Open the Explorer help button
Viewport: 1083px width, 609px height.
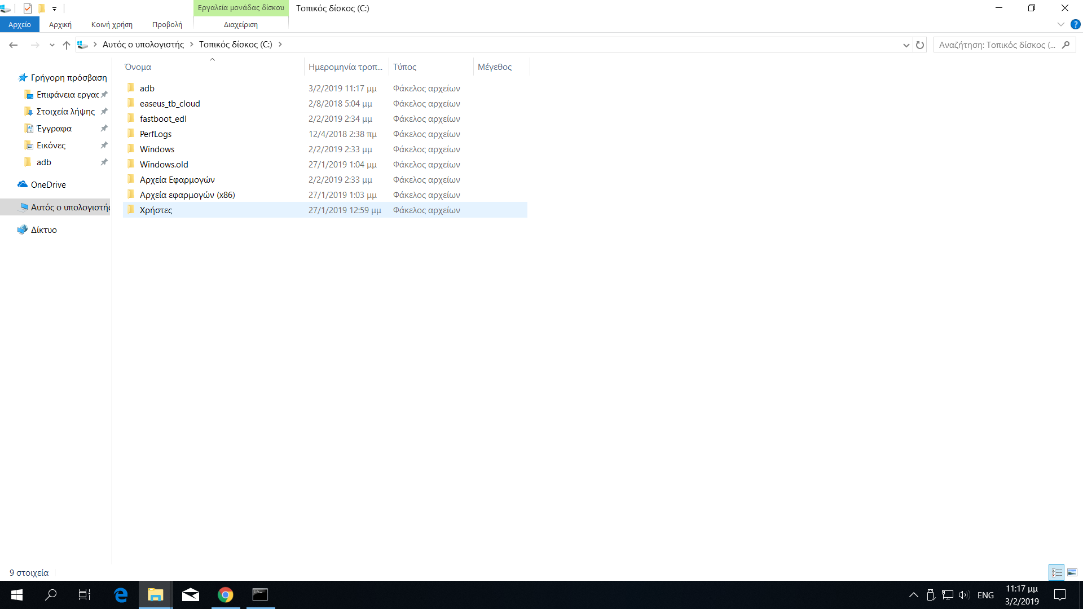point(1075,24)
